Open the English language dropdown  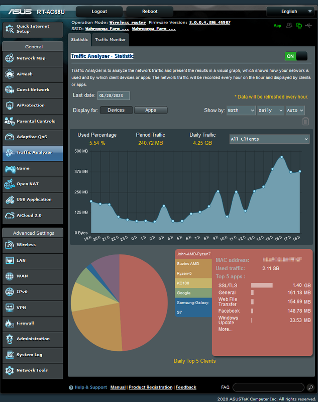(x=290, y=11)
